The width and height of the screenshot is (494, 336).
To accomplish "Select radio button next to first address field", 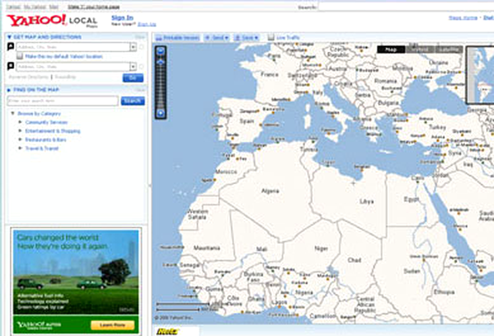I will tap(142, 47).
